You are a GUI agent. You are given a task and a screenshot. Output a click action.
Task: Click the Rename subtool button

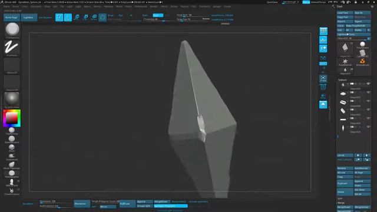pyautogui.click(x=345, y=168)
